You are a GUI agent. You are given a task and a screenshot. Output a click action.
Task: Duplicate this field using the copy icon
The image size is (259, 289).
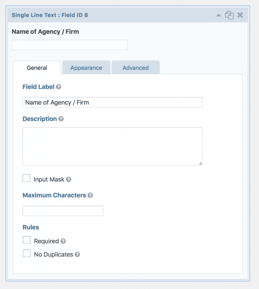tap(229, 15)
